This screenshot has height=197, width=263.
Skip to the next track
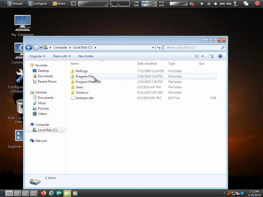pyautogui.click(x=229, y=4)
